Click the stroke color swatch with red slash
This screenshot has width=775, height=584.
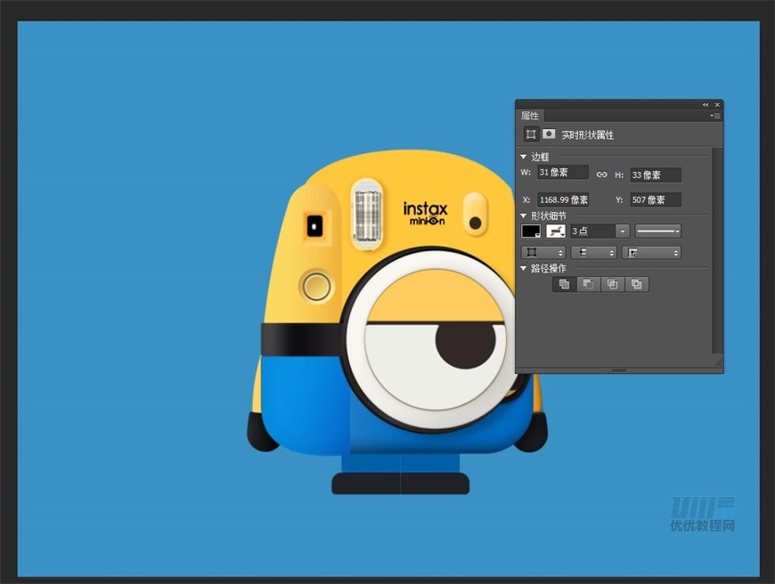tap(556, 231)
